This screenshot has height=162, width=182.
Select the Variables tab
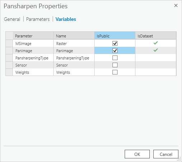66,19
